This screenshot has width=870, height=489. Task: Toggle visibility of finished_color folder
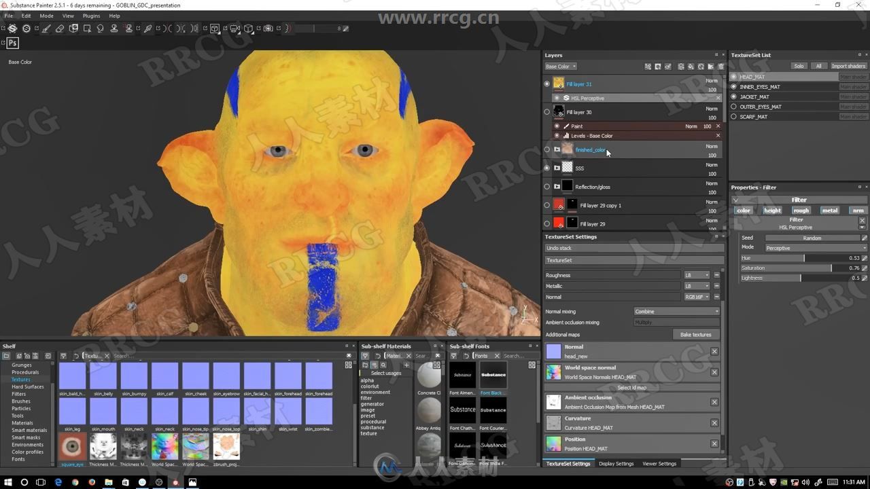547,149
